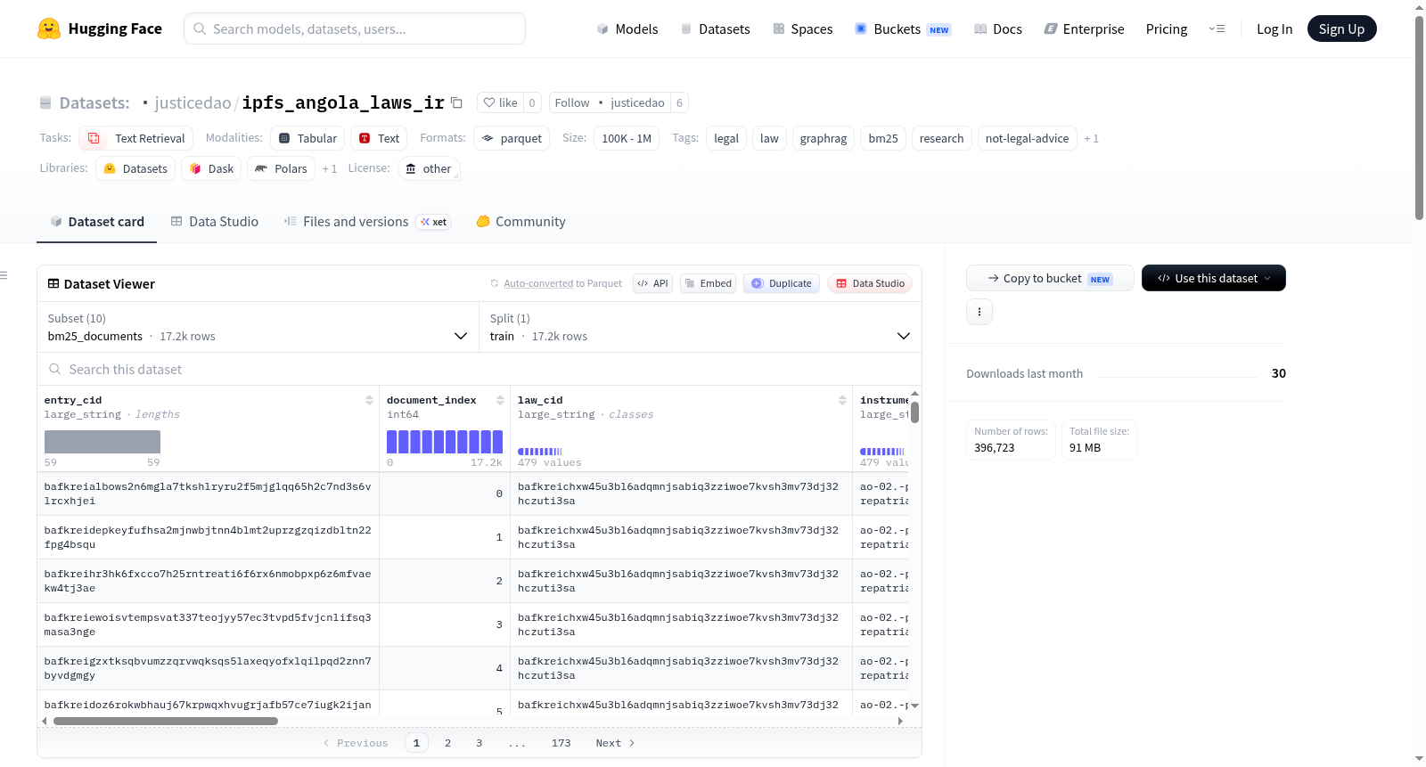Open Models in top navigation

click(627, 29)
